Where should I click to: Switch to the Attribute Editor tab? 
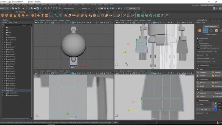tap(216, 20)
